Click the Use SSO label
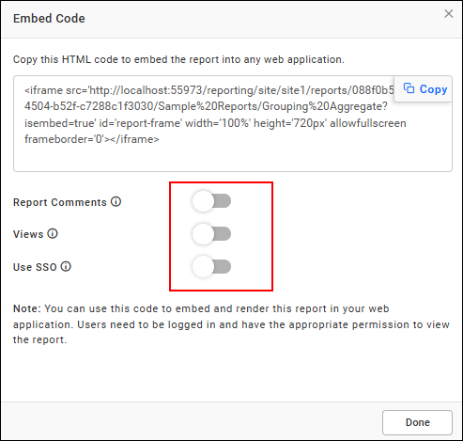This screenshot has height=441, width=463. coord(35,267)
